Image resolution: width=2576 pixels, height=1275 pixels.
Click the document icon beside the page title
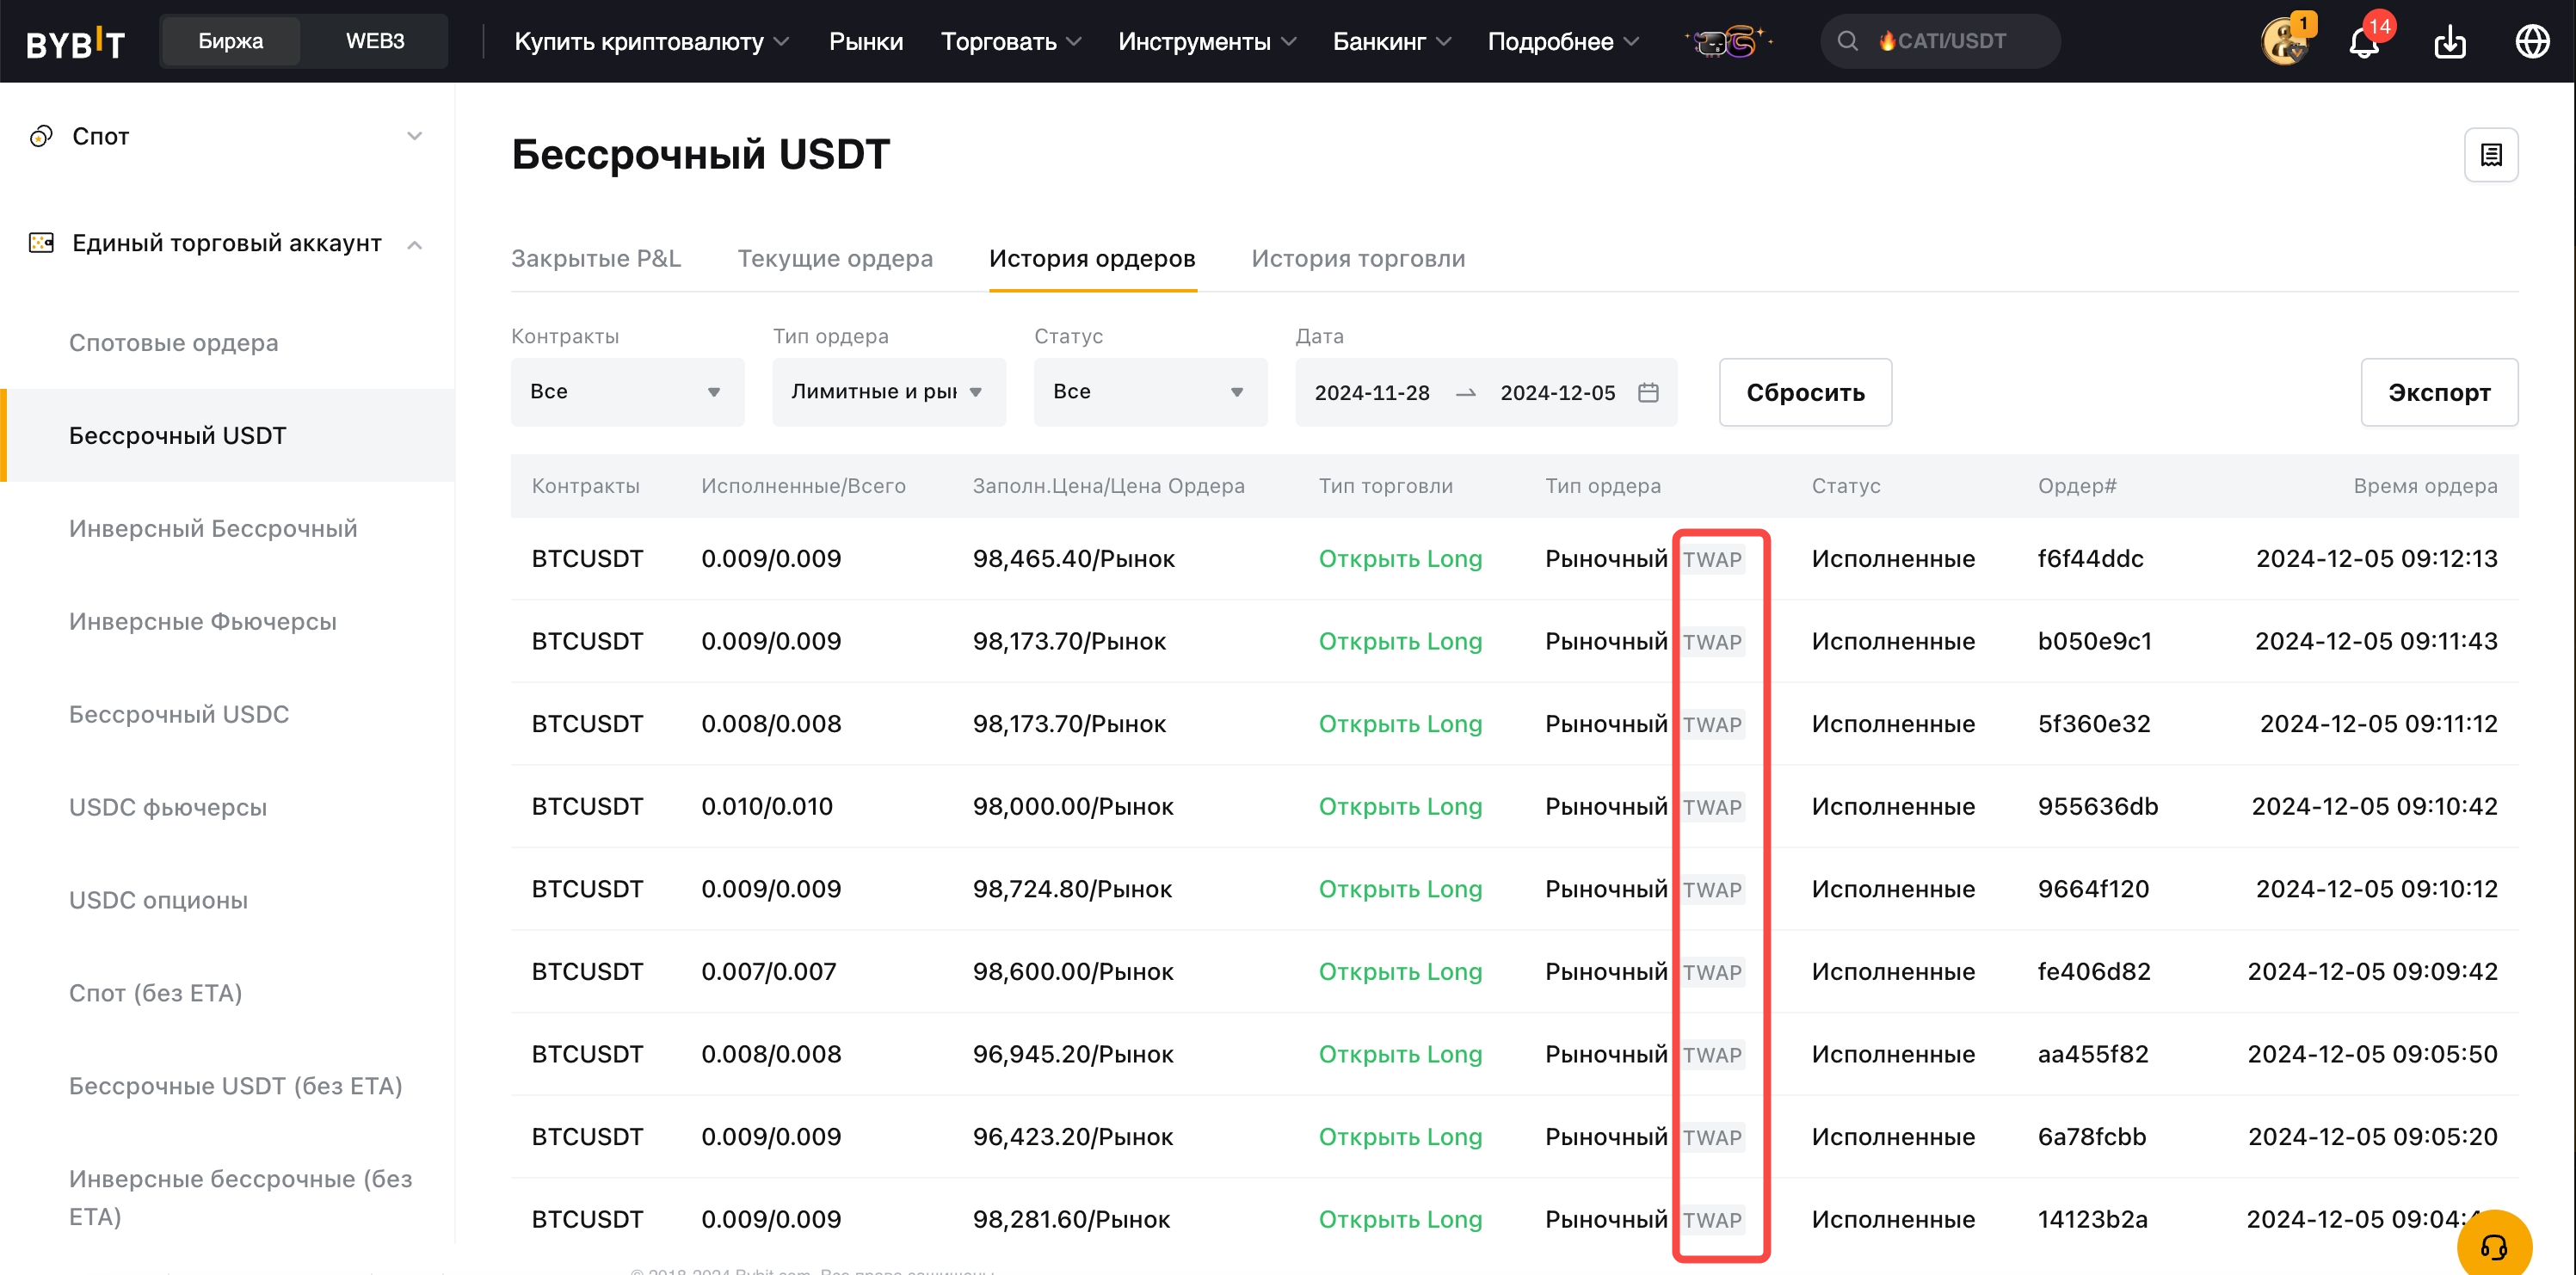click(x=2490, y=155)
